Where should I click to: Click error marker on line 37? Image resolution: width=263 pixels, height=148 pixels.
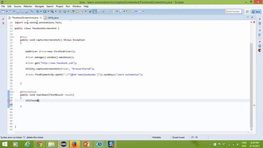[x=9, y=100]
